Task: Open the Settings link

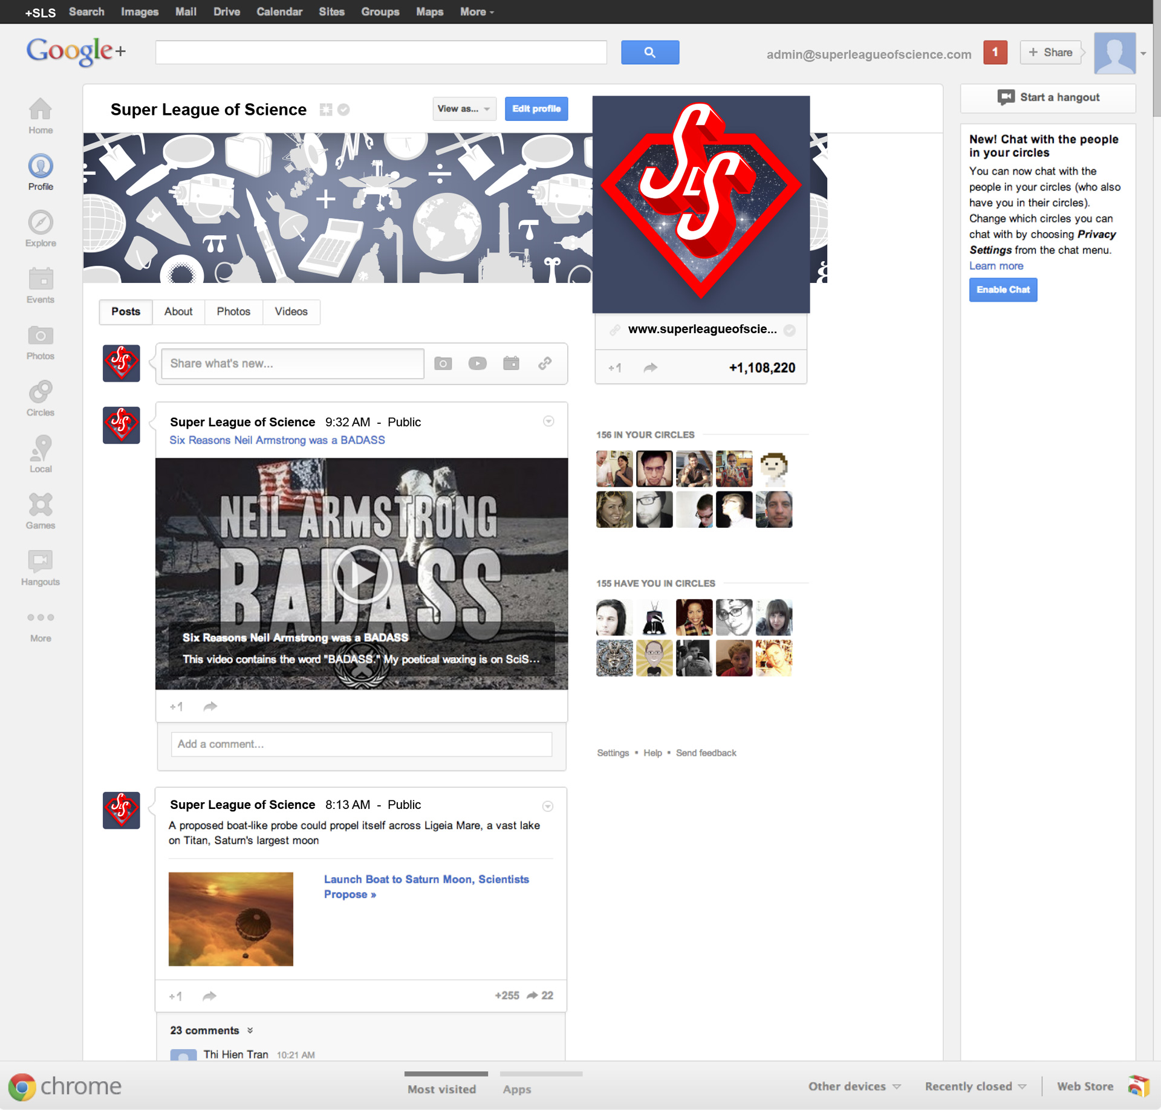Action: pyautogui.click(x=613, y=753)
